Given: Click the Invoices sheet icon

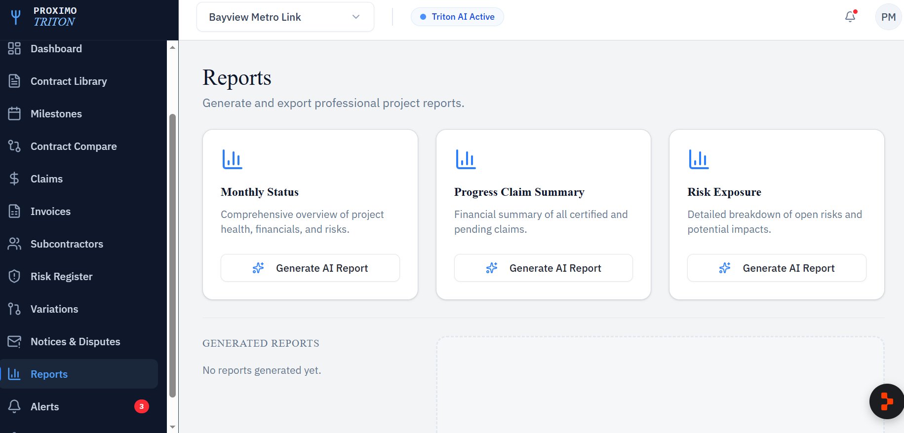Looking at the screenshot, I should coord(14,211).
